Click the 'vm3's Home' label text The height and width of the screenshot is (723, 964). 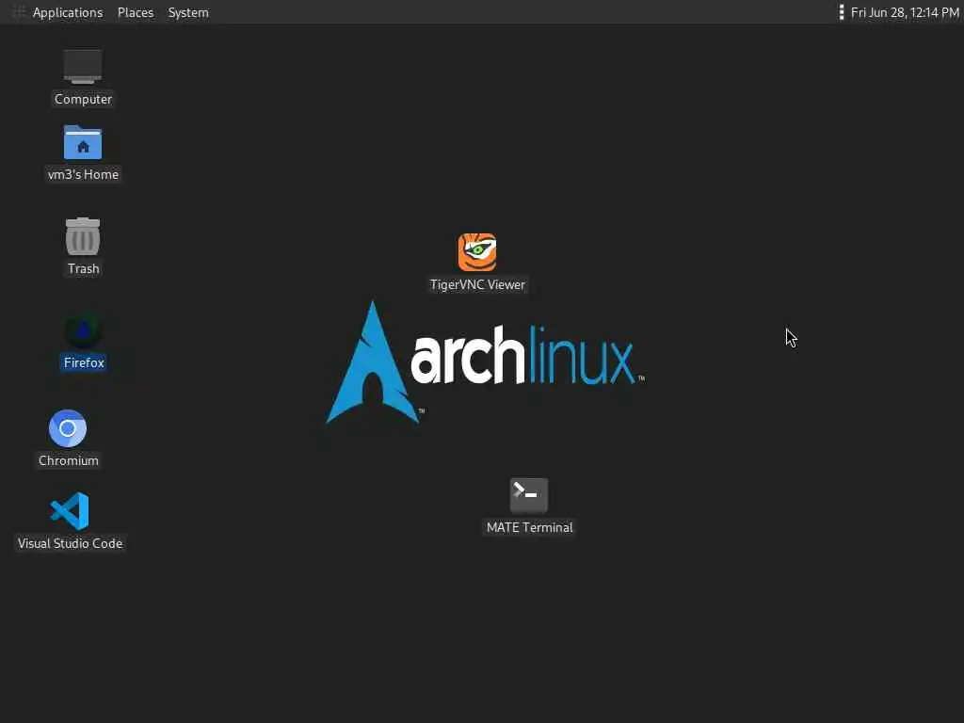point(83,174)
